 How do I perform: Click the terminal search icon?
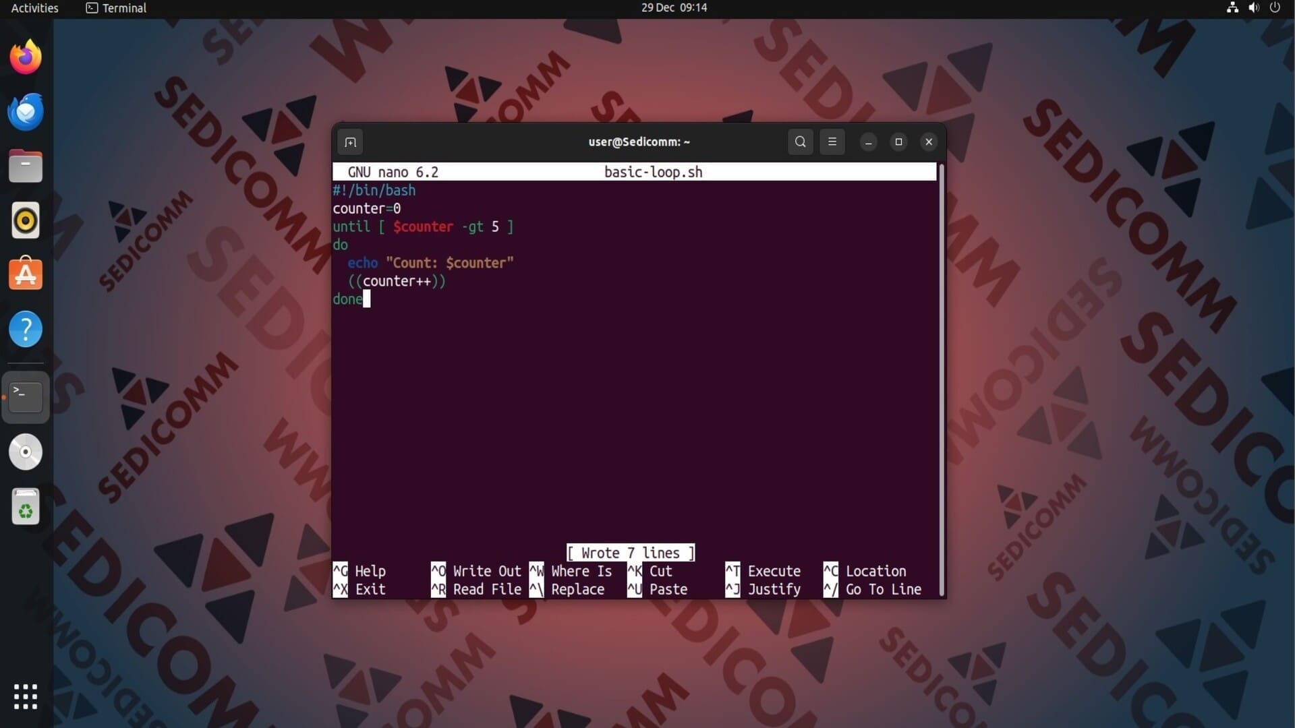800,142
